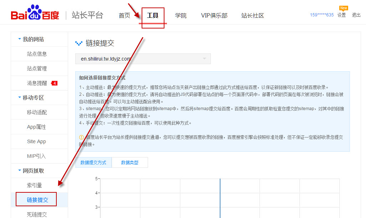Click the 站长平台 logo text
The image size is (366, 218).
(87, 14)
